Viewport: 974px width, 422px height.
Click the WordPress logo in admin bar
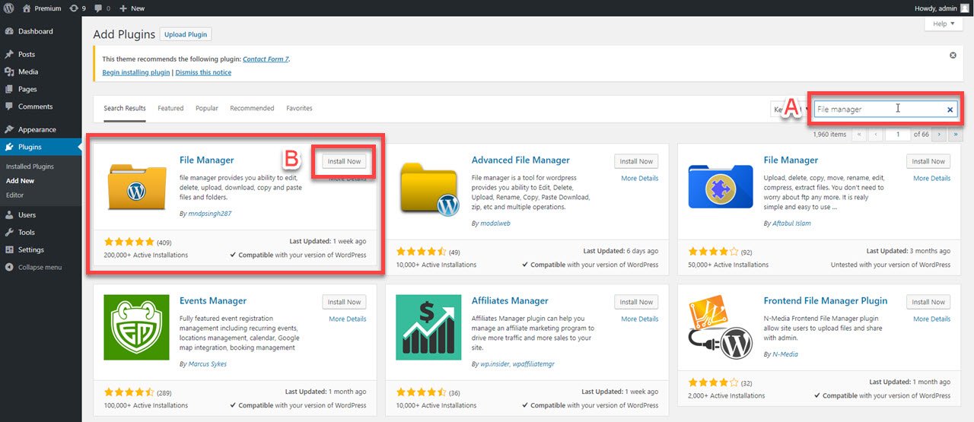(x=8, y=8)
